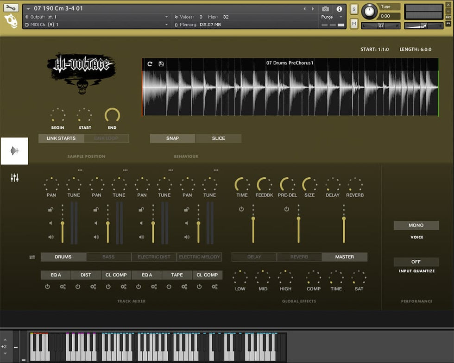Click the save disk icon beside waveform

[161, 63]
